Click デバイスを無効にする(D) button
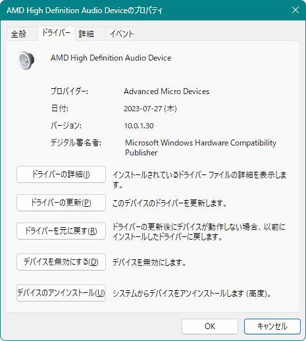 coord(61,262)
